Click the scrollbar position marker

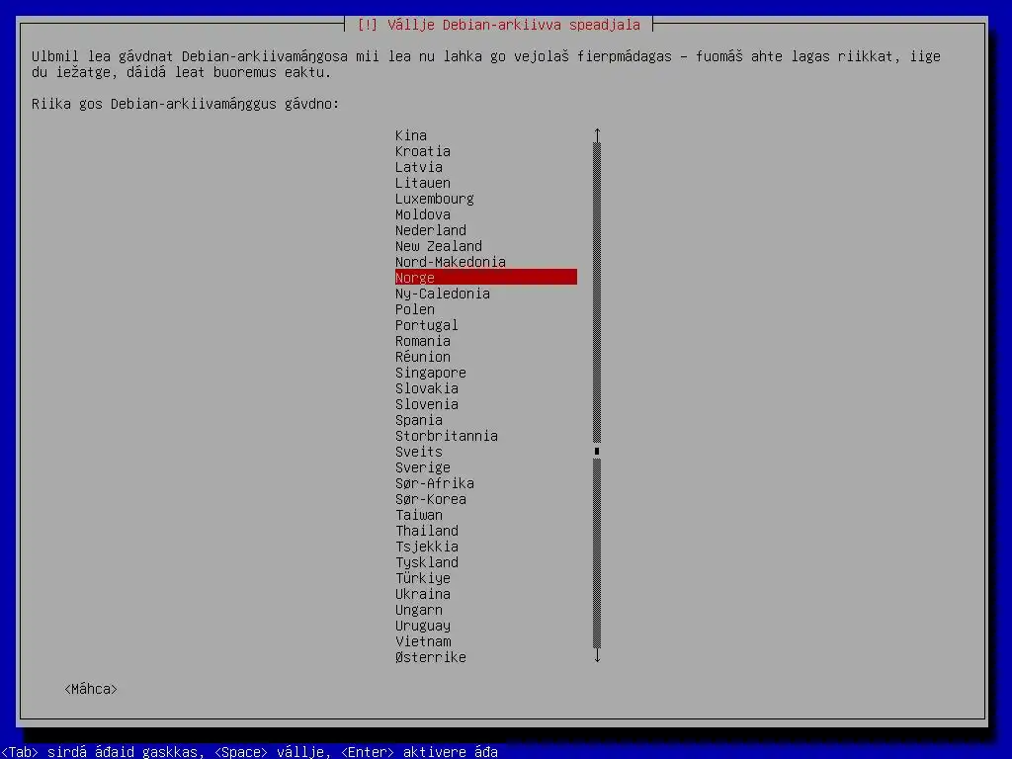click(x=597, y=451)
